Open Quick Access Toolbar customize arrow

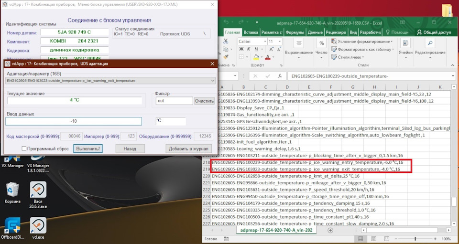click(257, 22)
